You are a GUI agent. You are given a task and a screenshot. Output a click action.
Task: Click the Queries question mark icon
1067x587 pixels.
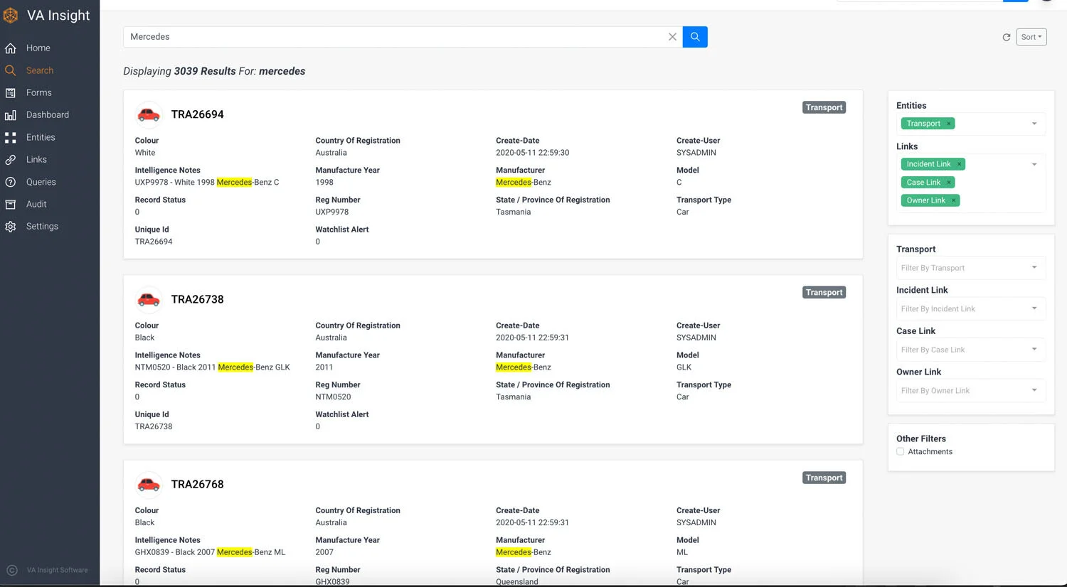11,182
